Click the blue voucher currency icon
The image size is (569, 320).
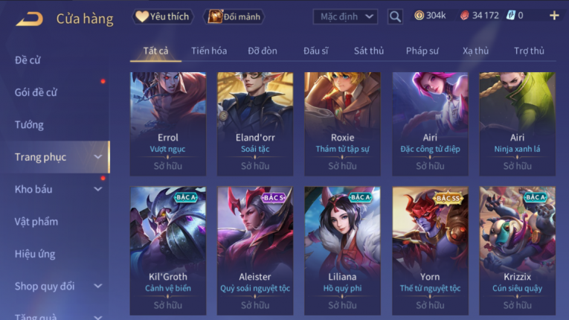(x=511, y=15)
